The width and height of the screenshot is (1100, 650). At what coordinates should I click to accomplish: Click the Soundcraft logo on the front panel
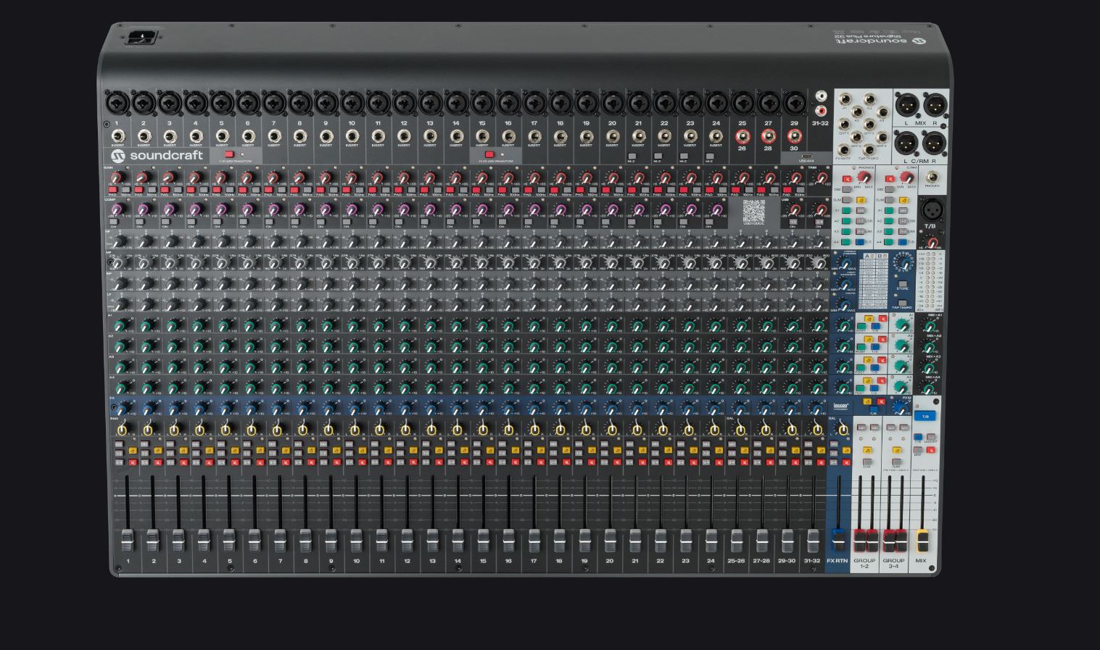coord(157,156)
